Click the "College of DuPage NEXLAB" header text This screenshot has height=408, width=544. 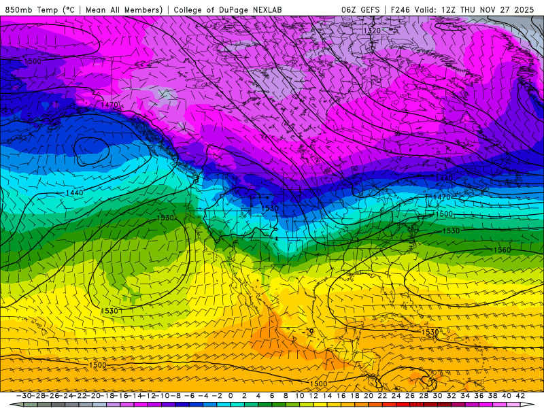(x=228, y=10)
